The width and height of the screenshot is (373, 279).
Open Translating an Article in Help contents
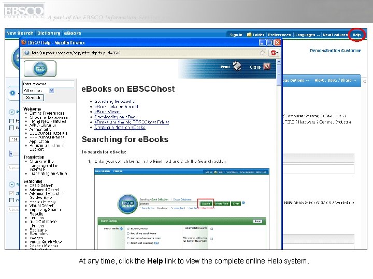point(49,174)
